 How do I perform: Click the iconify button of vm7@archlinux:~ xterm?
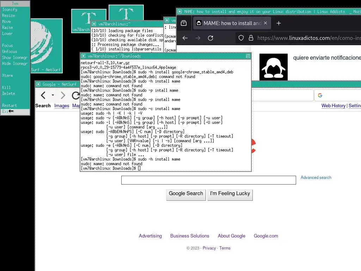tap(94, 24)
